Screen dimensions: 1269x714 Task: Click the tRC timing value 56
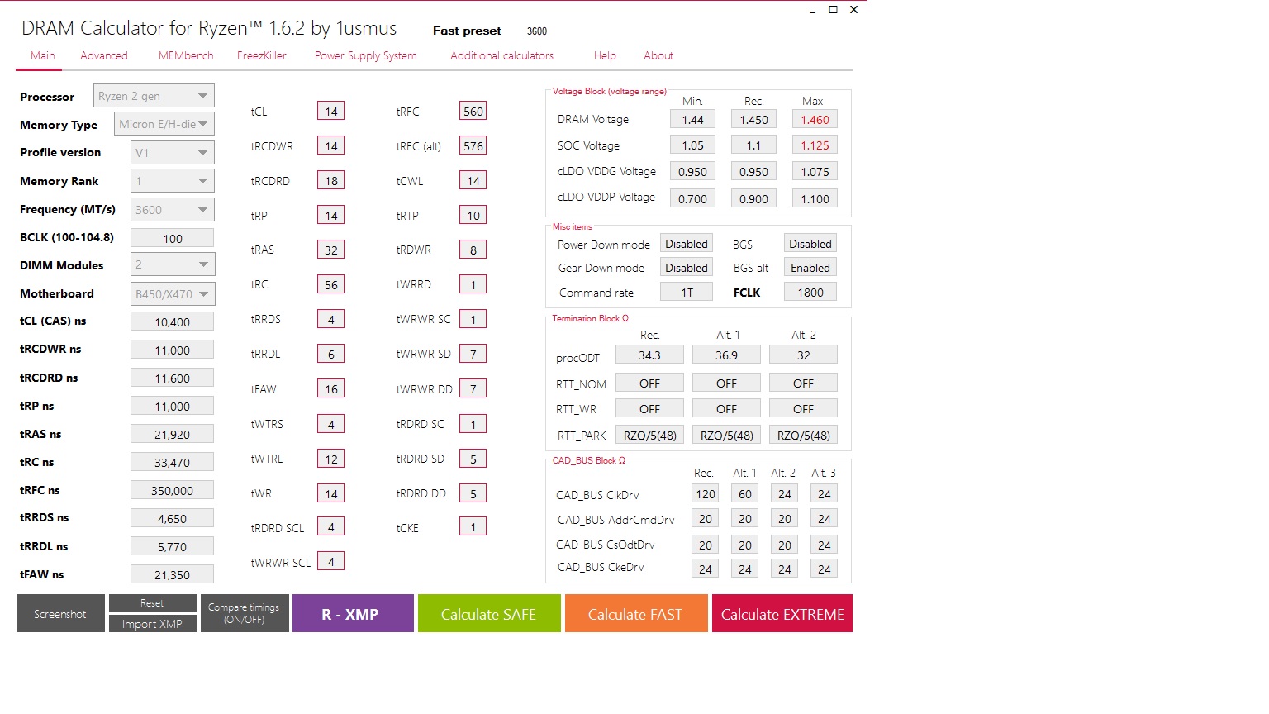coord(331,284)
